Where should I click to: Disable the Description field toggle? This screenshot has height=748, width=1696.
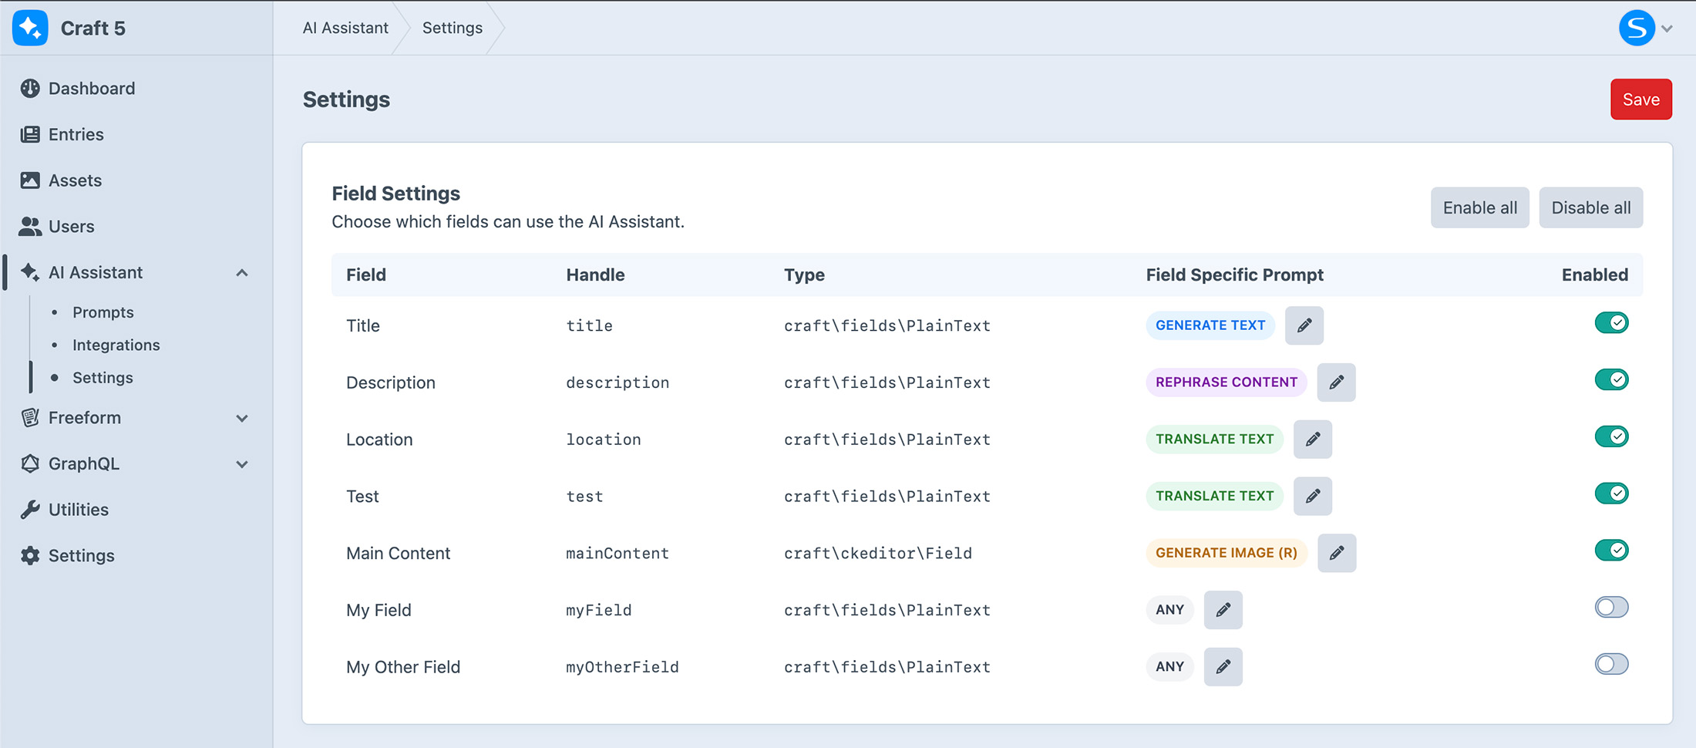point(1611,379)
